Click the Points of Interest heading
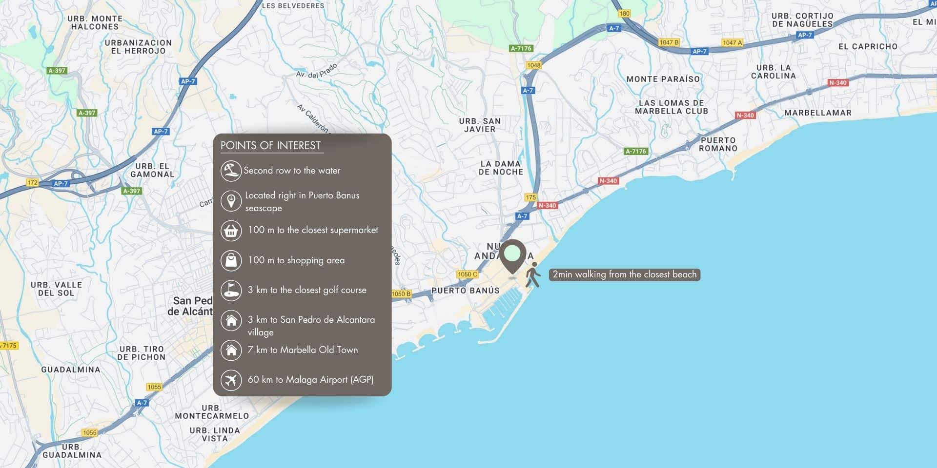 (x=270, y=145)
